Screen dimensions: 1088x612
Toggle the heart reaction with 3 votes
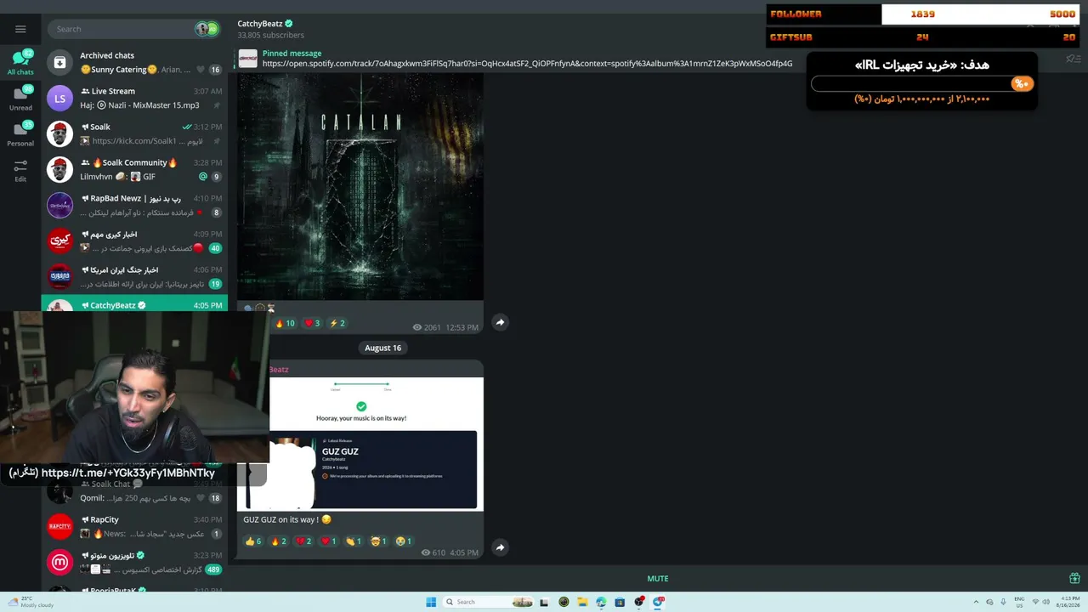tap(313, 323)
